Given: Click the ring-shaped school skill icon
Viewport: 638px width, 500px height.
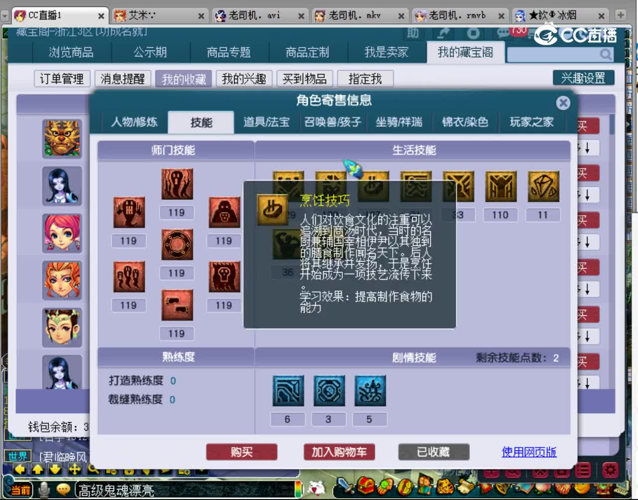Looking at the screenshot, I should coord(177,245).
